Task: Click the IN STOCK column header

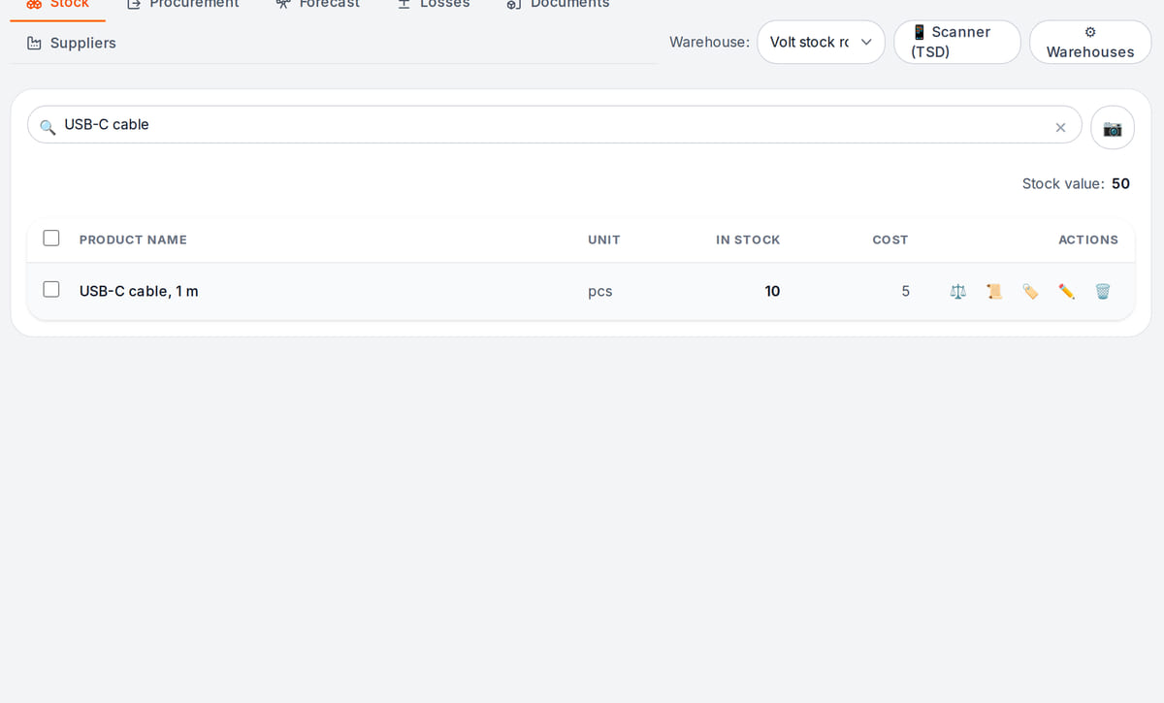Action: (x=748, y=240)
